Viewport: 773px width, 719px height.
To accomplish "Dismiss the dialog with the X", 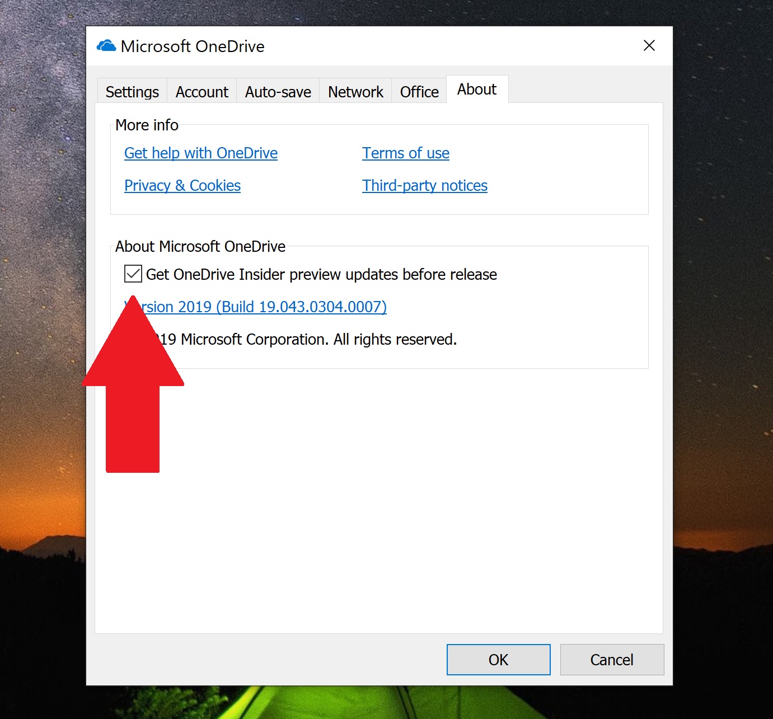I will pyautogui.click(x=649, y=45).
